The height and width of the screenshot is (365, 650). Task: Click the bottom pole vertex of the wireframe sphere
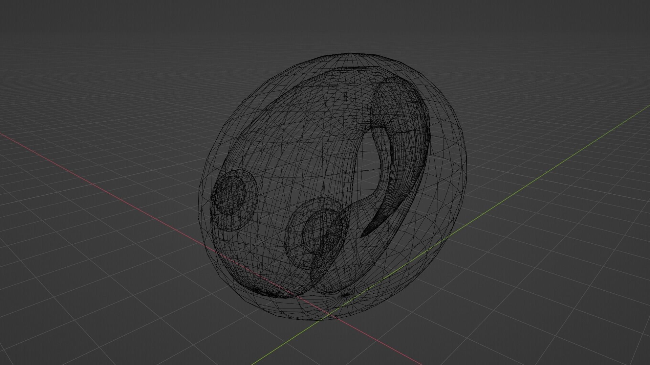345,295
